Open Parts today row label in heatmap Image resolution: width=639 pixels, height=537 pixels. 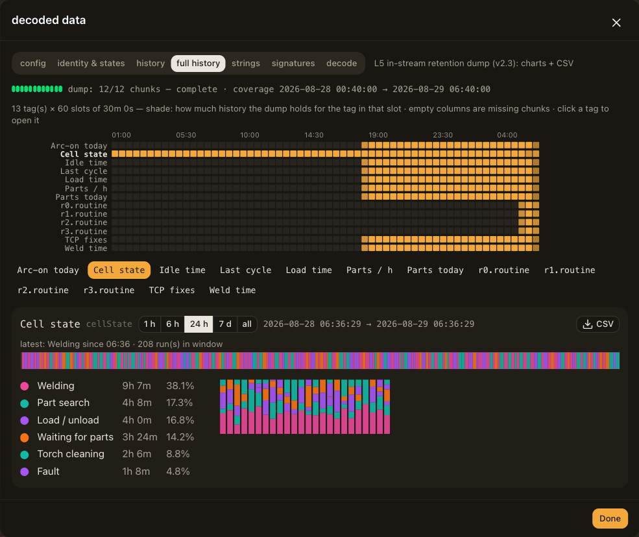pos(81,197)
